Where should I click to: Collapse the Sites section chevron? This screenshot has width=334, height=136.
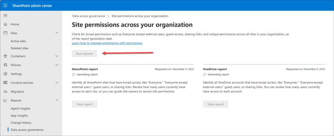click(57, 33)
